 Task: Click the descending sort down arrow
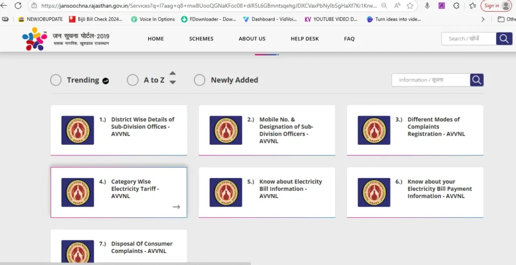click(172, 82)
